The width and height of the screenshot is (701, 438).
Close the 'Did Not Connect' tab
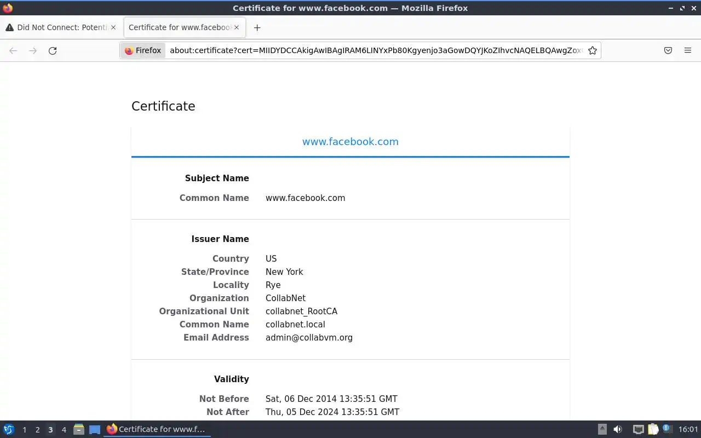113,27
